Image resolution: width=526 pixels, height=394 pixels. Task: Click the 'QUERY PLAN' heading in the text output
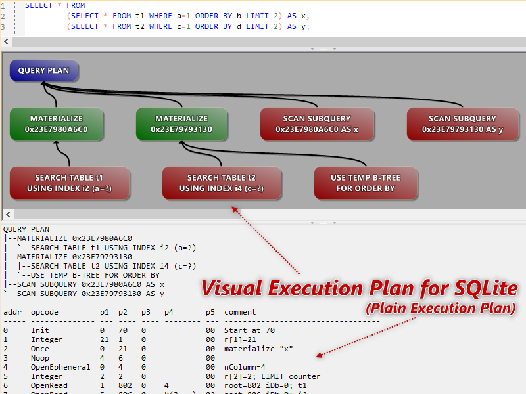click(26, 229)
